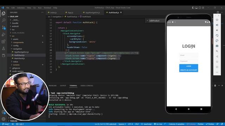
Task: Click Spaces: 2 indentation in status bar
Action: click(x=122, y=124)
